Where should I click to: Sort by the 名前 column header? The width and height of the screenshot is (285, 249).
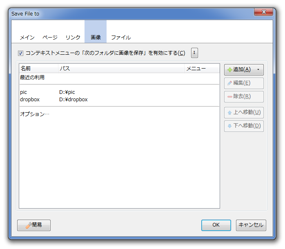(38, 69)
